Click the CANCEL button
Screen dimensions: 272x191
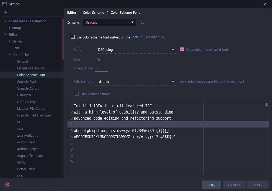tap(234, 185)
